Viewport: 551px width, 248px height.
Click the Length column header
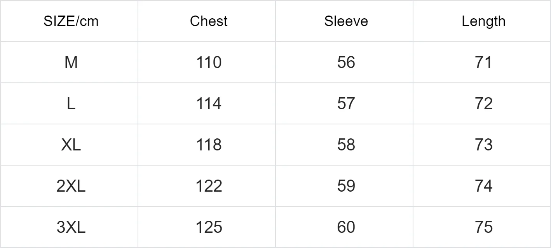pyautogui.click(x=484, y=22)
